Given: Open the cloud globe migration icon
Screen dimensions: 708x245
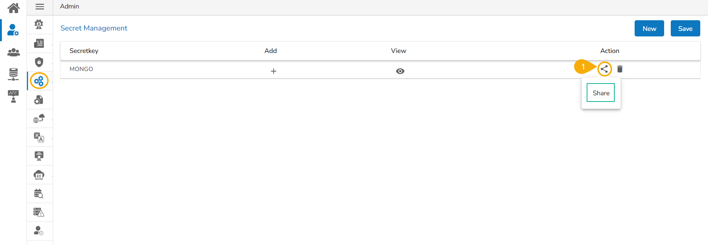Looking at the screenshot, I should 39,118.
